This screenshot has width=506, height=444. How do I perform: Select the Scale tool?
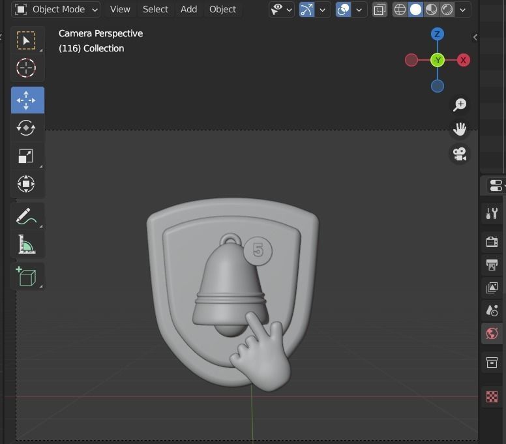pos(27,156)
